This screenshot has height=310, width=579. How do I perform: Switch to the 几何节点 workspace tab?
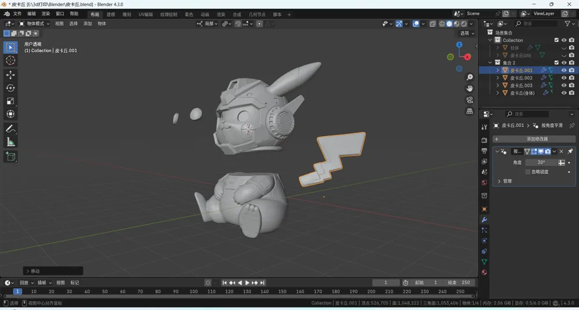click(257, 14)
